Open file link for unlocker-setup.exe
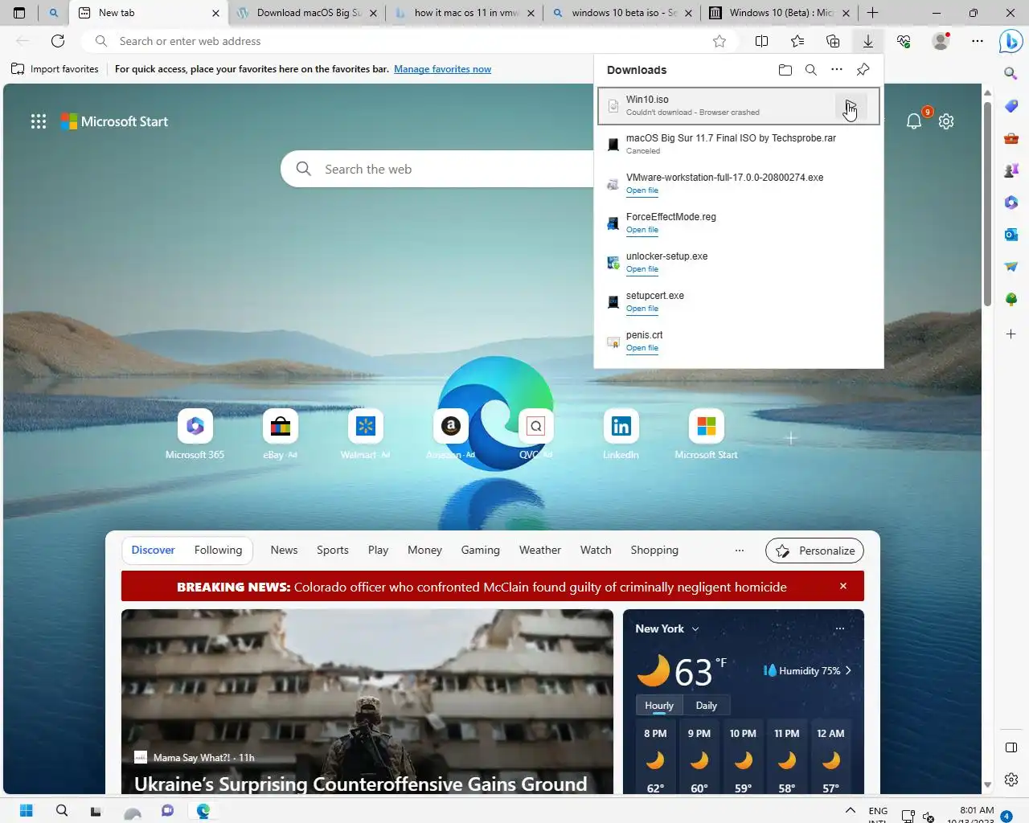1029x823 pixels. [642, 269]
